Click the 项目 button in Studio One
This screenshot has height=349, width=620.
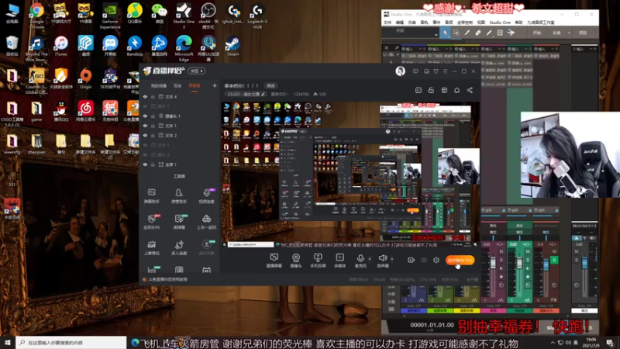pyautogui.click(x=583, y=33)
